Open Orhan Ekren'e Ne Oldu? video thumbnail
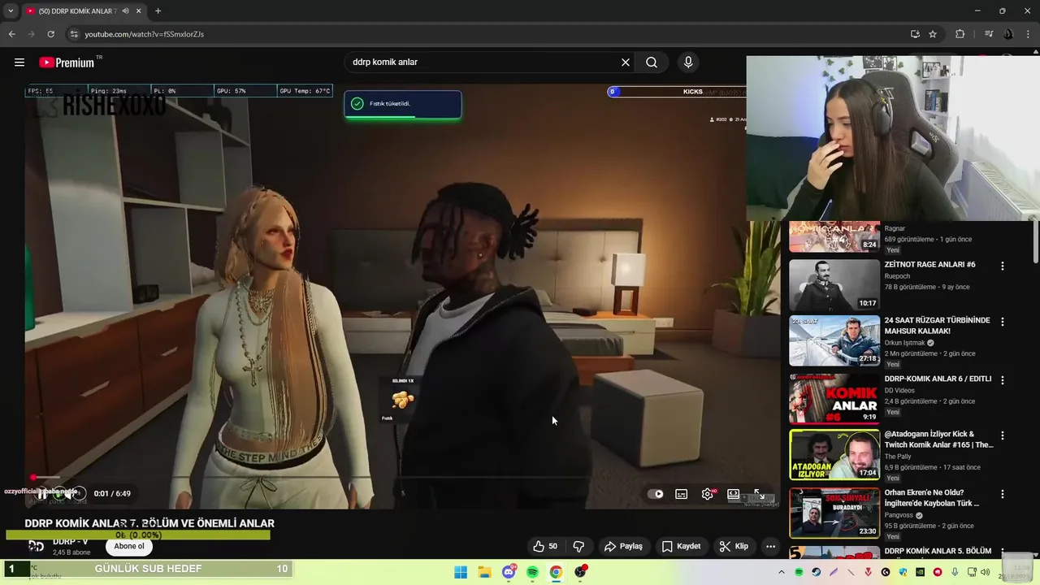1040x585 pixels. [x=834, y=513]
